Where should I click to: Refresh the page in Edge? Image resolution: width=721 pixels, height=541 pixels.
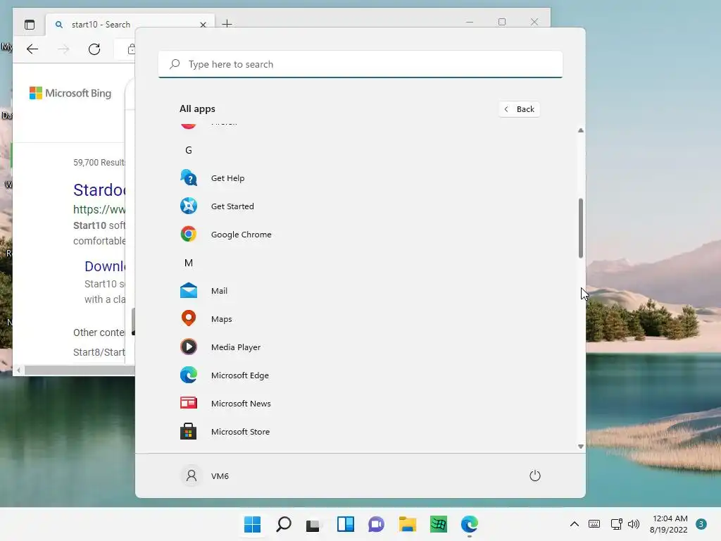coord(94,49)
